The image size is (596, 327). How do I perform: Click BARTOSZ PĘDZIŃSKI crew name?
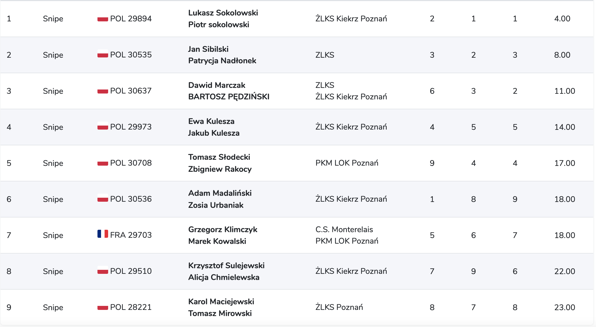click(229, 96)
